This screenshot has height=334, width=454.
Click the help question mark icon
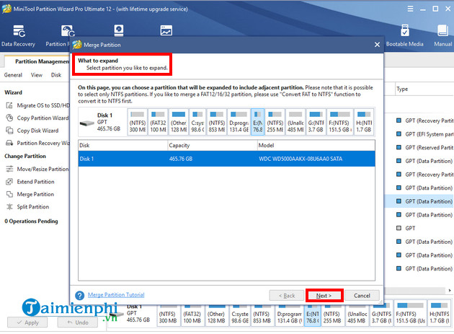pyautogui.click(x=79, y=296)
